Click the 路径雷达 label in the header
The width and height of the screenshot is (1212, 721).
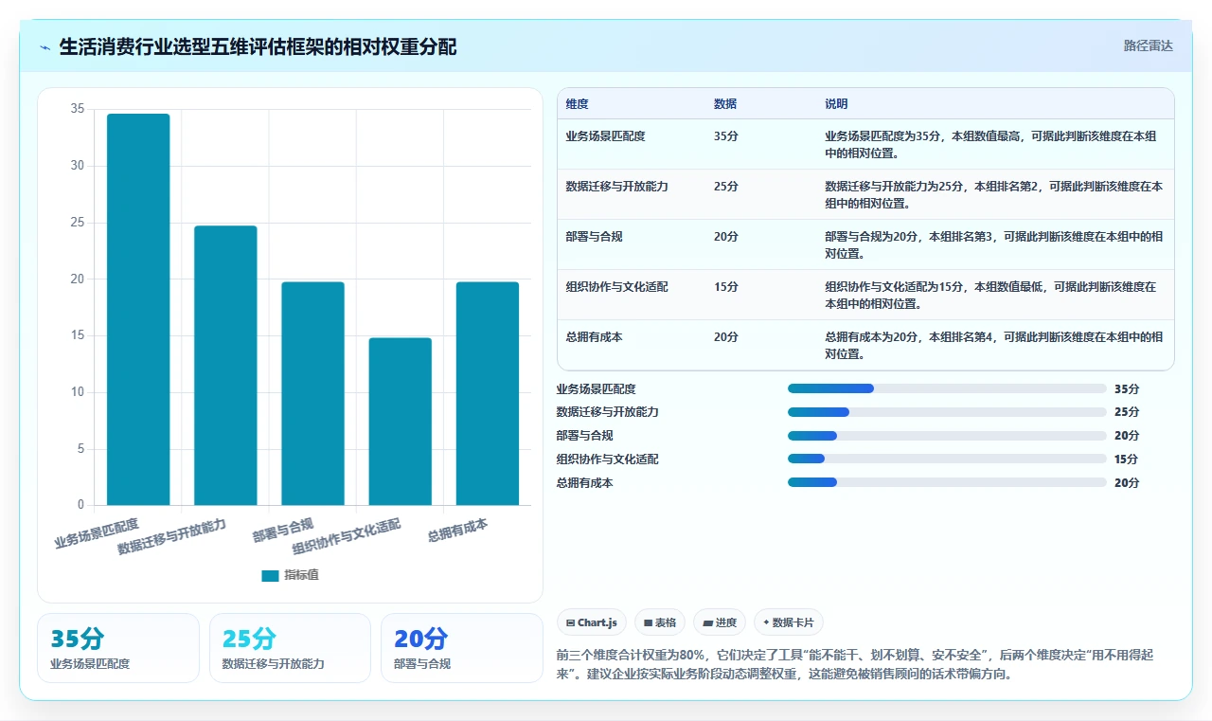pos(1148,45)
